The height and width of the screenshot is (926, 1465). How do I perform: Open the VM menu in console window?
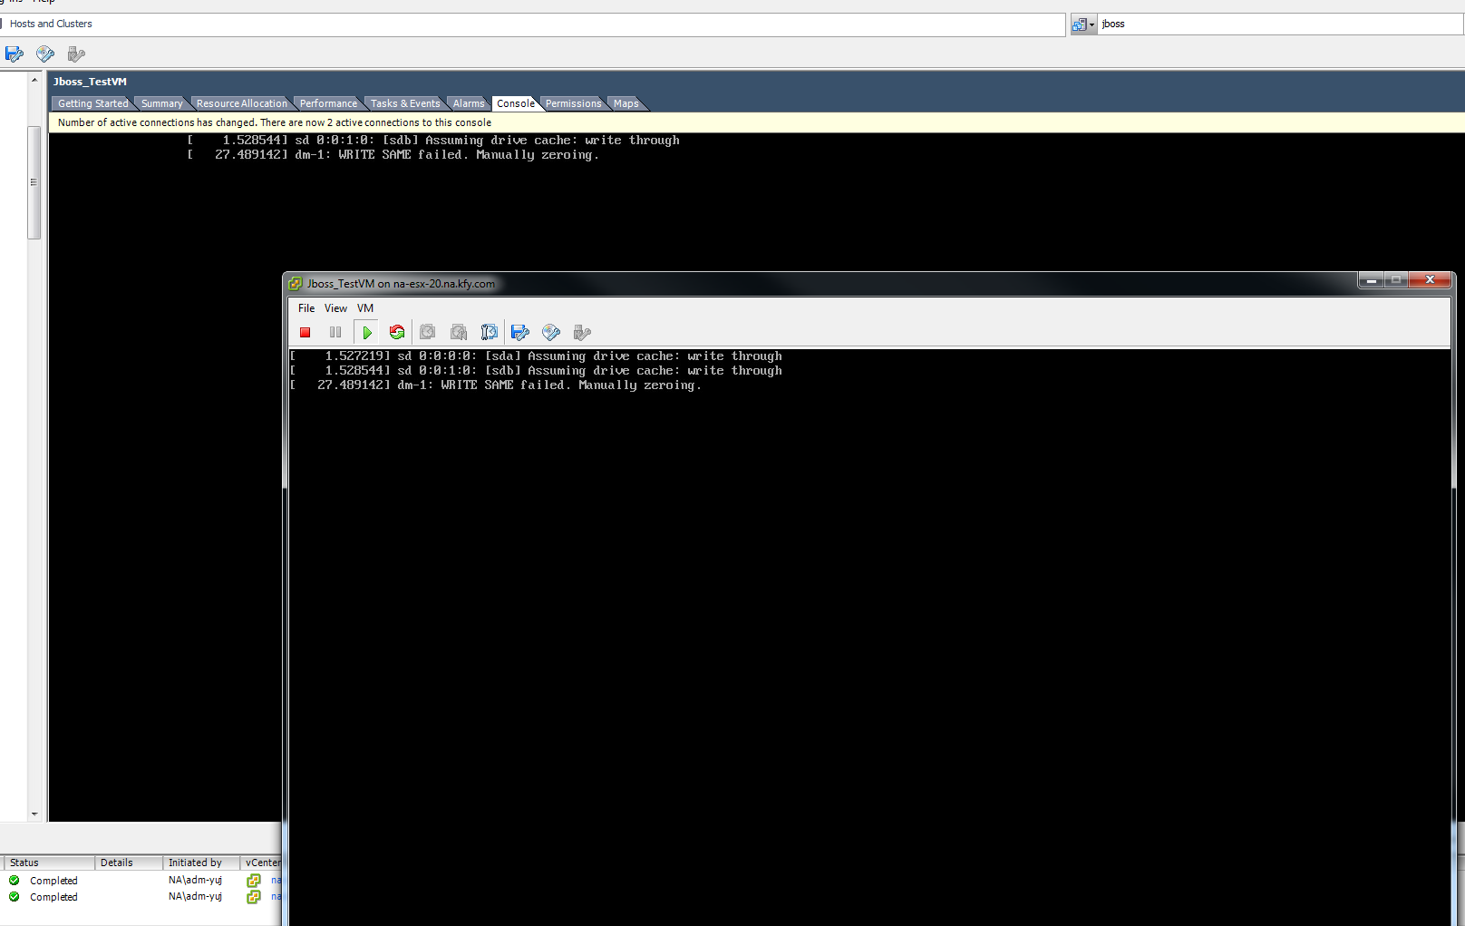click(365, 308)
